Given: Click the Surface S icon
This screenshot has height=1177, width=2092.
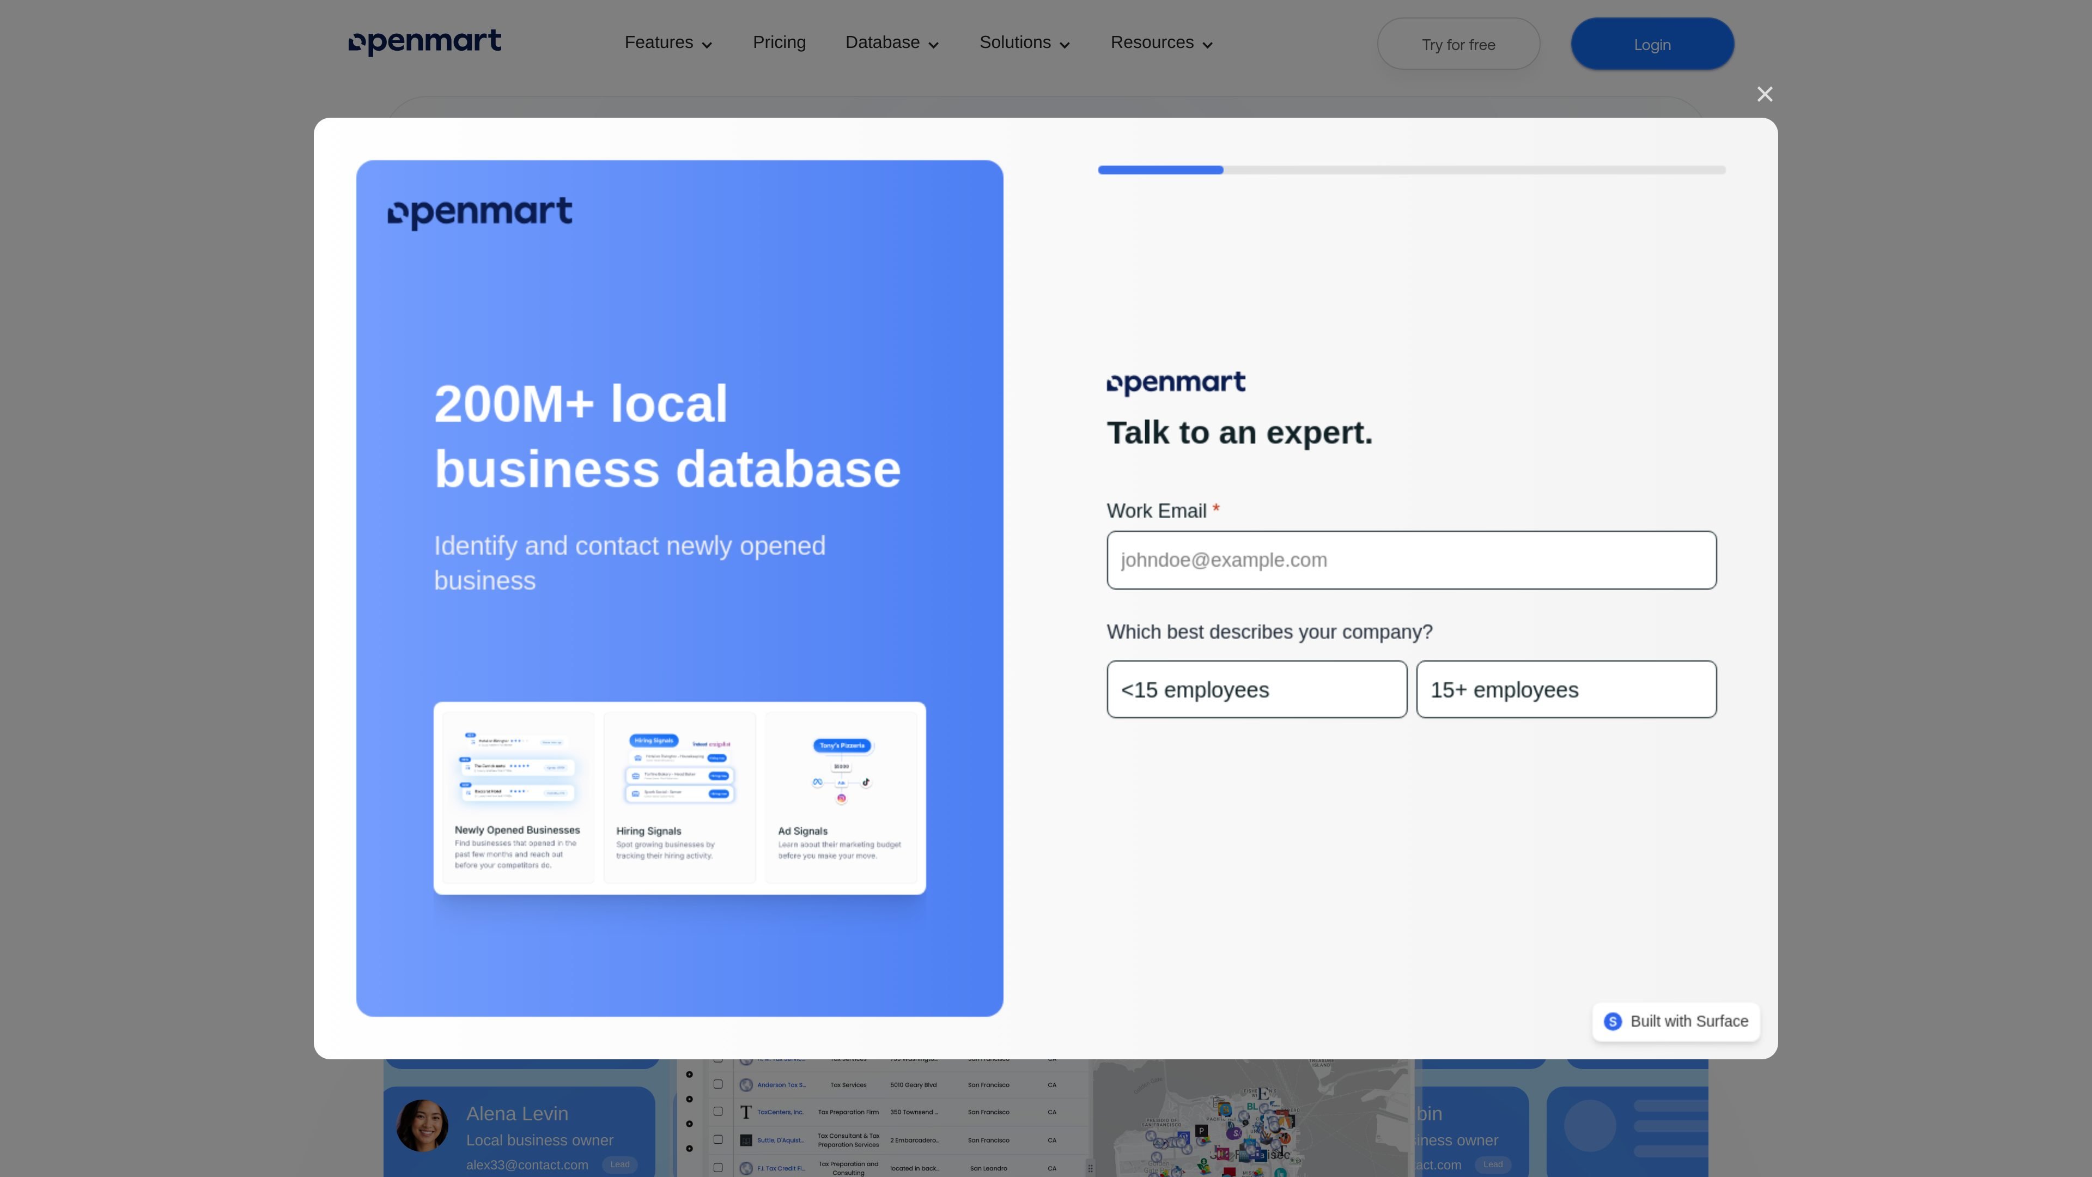Looking at the screenshot, I should click(1613, 1021).
